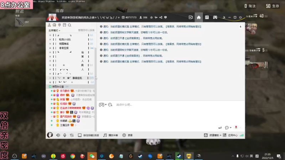Open WeChat from the Windows taskbar
Image resolution: width=285 pixels, height=160 pixels.
92,156
